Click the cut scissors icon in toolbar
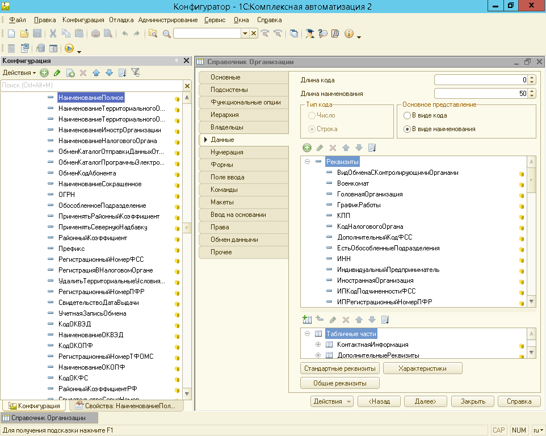The width and height of the screenshot is (546, 436). pos(53,34)
